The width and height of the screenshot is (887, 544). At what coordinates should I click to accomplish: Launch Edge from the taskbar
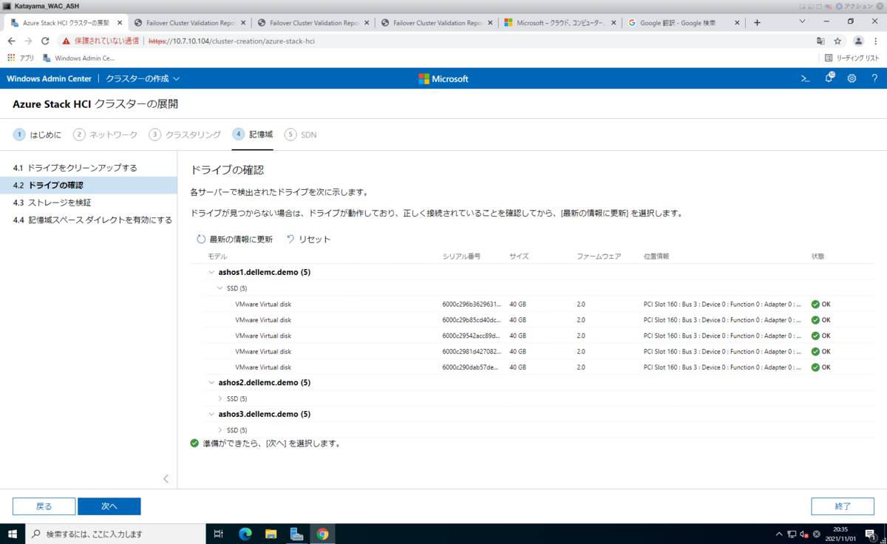click(245, 534)
